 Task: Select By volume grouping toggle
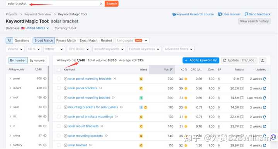click(x=37, y=60)
